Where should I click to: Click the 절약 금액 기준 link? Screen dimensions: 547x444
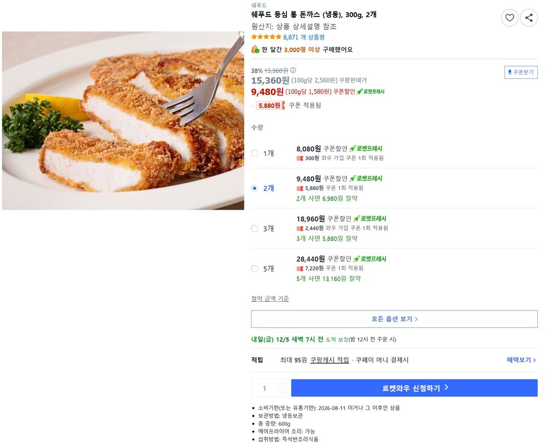(x=269, y=299)
